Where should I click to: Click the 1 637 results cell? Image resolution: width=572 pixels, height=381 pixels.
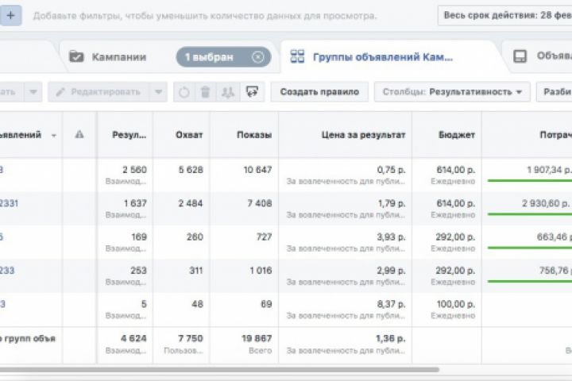tap(135, 203)
